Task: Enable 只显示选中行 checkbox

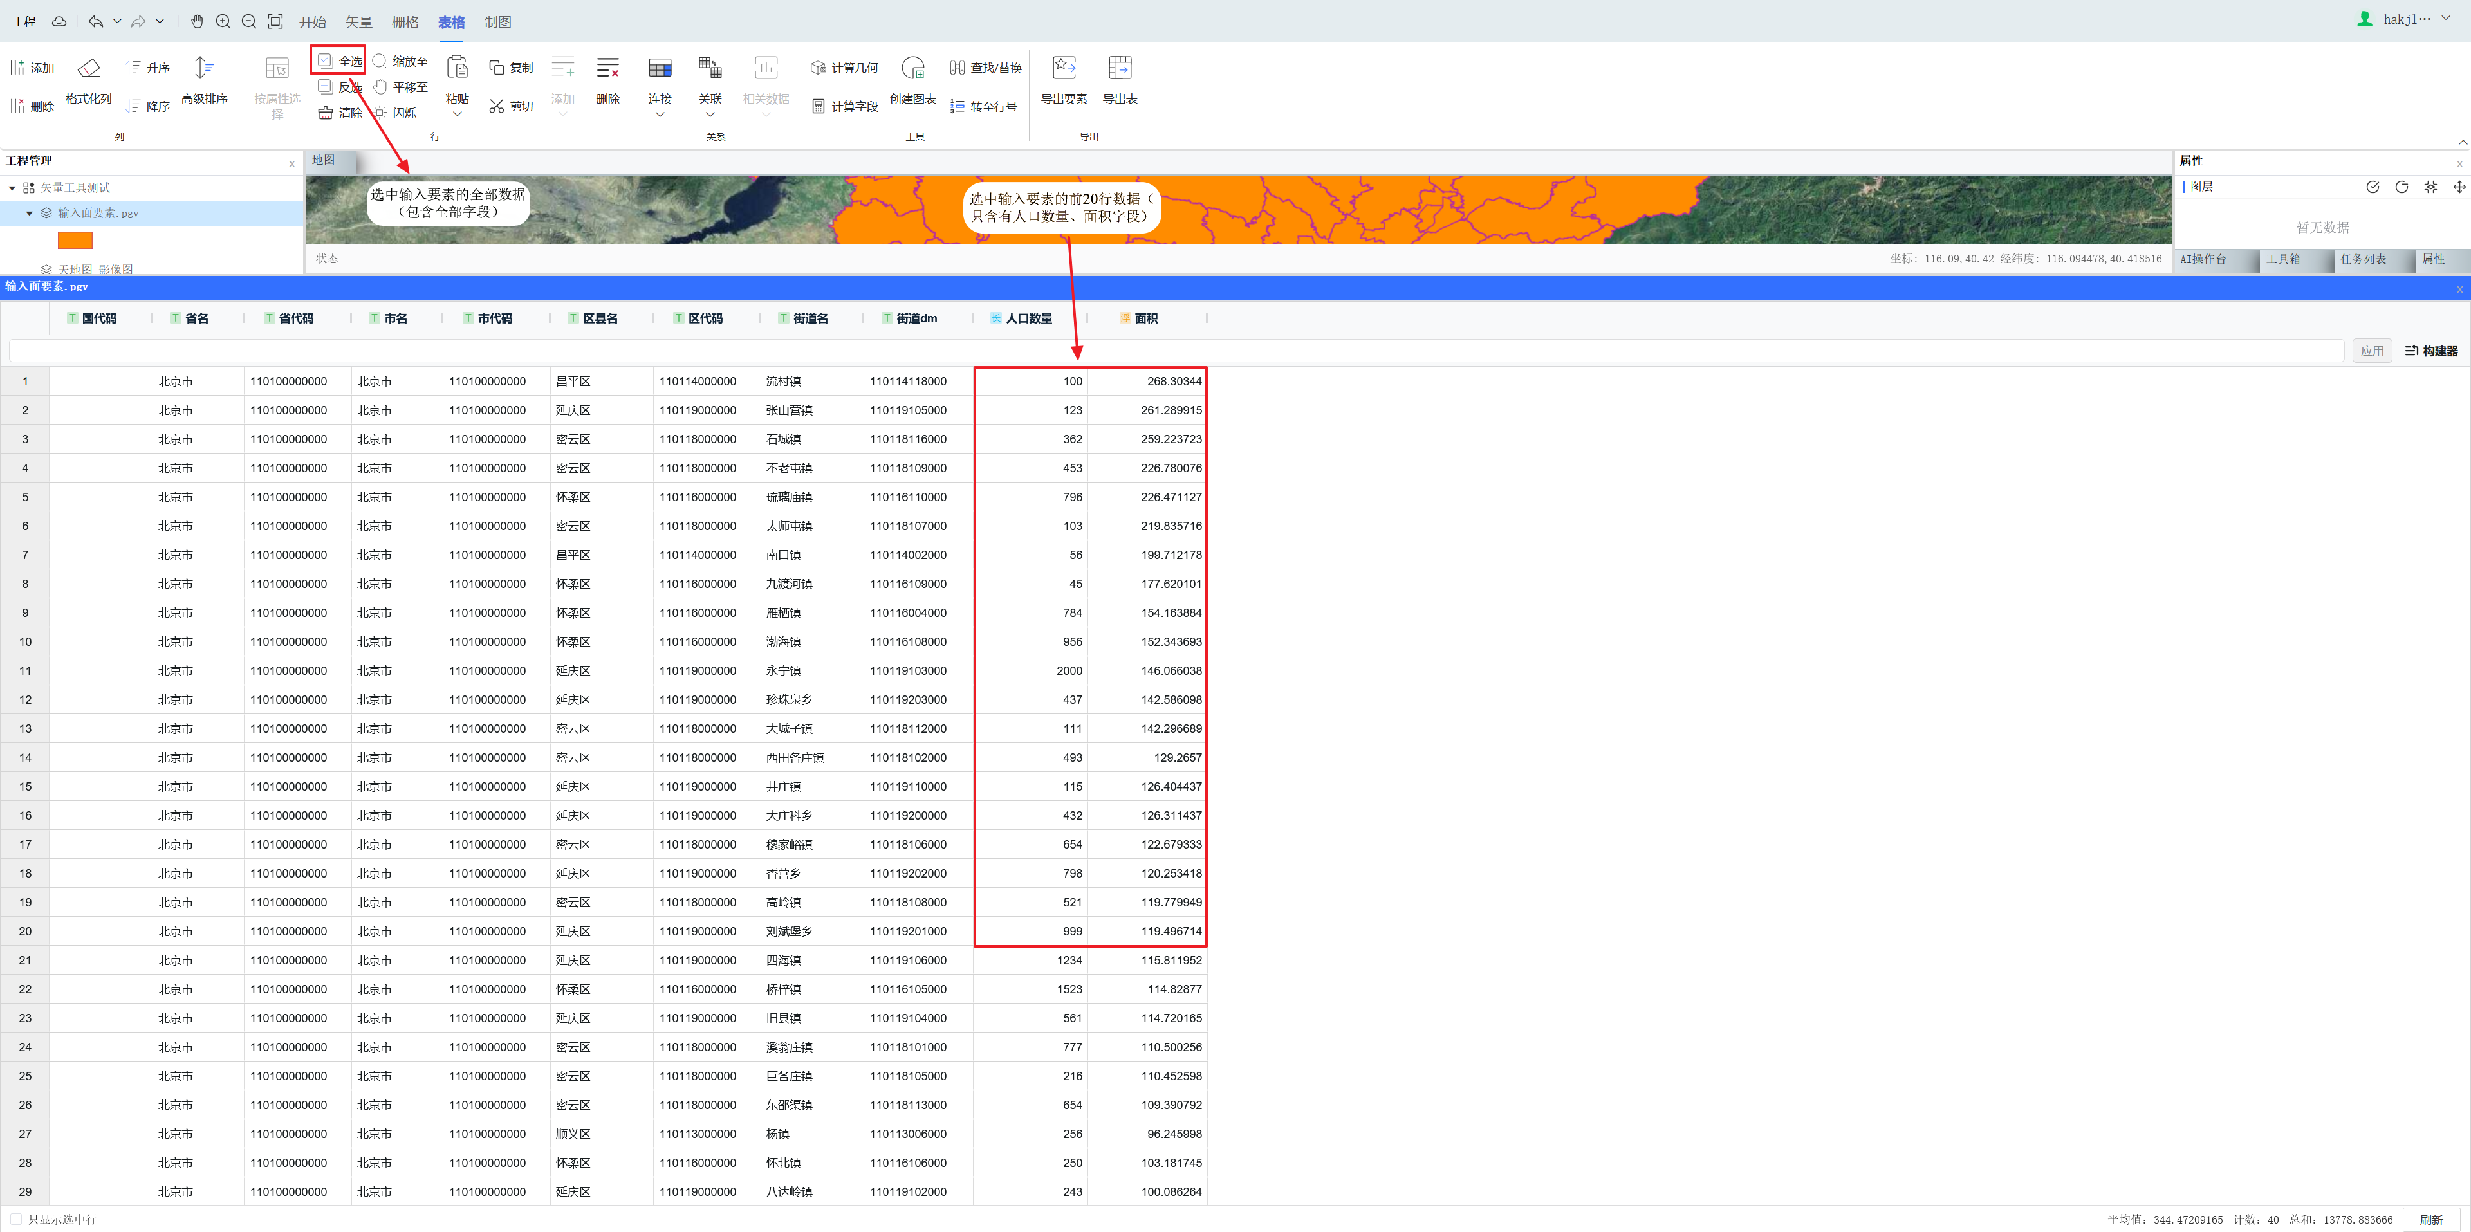Action: pyautogui.click(x=16, y=1220)
